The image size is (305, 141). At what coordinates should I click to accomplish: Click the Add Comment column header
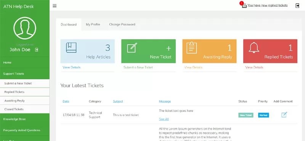(x=283, y=101)
